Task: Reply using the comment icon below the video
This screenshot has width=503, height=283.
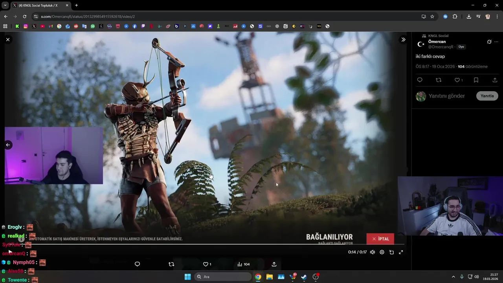Action: (x=137, y=264)
